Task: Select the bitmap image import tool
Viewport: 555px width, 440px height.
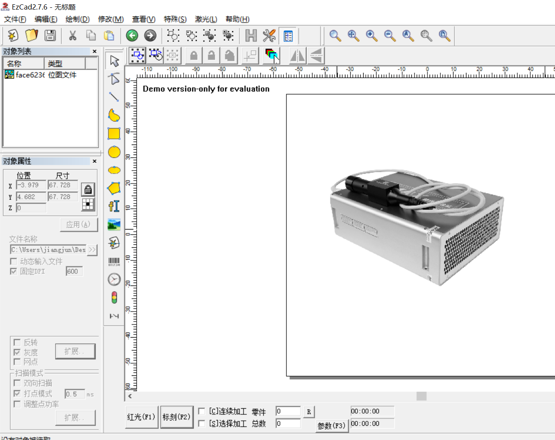Action: tap(114, 225)
